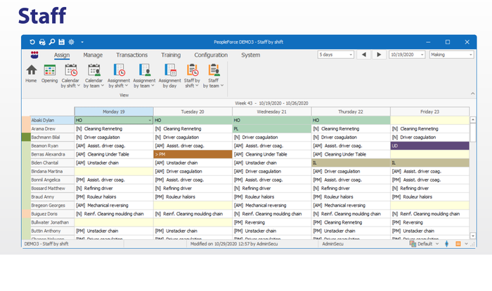Go to Home in the ribbon
This screenshot has height=291, width=492.
click(x=31, y=74)
